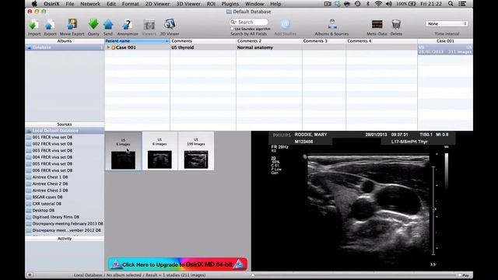Select Local Default Database source
This screenshot has height=280, width=498.
(x=65, y=131)
